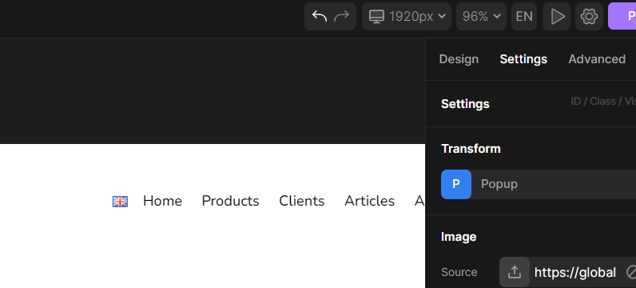Undo the last action
The width and height of the screenshot is (636, 288).
(320, 16)
